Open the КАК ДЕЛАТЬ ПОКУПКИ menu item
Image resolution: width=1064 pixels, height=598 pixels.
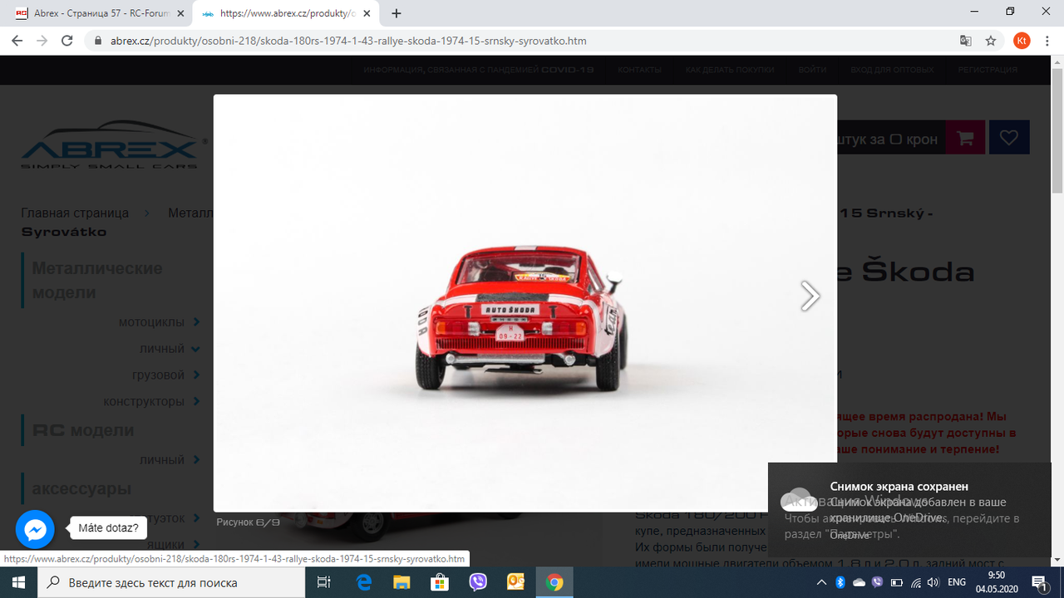[730, 70]
